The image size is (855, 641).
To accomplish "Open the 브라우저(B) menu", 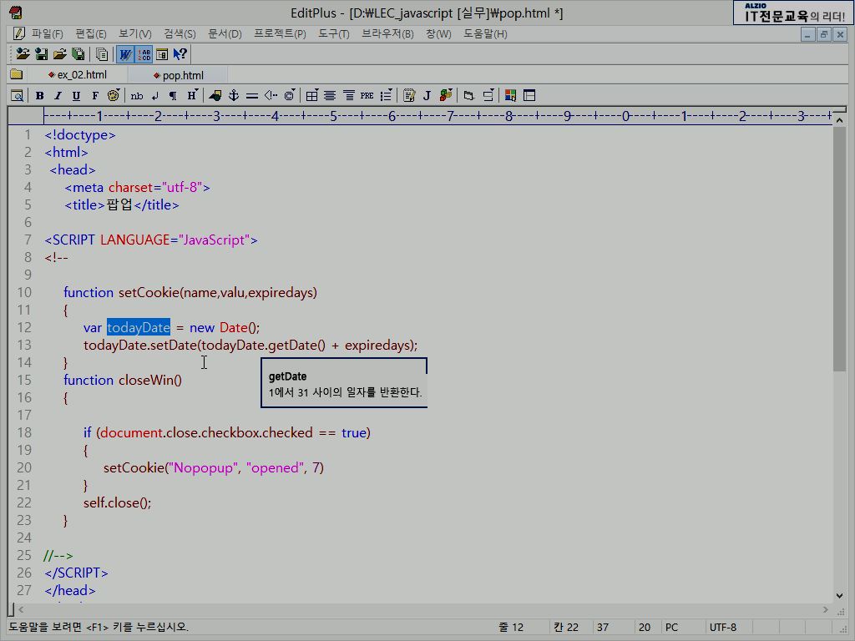I will coord(387,33).
